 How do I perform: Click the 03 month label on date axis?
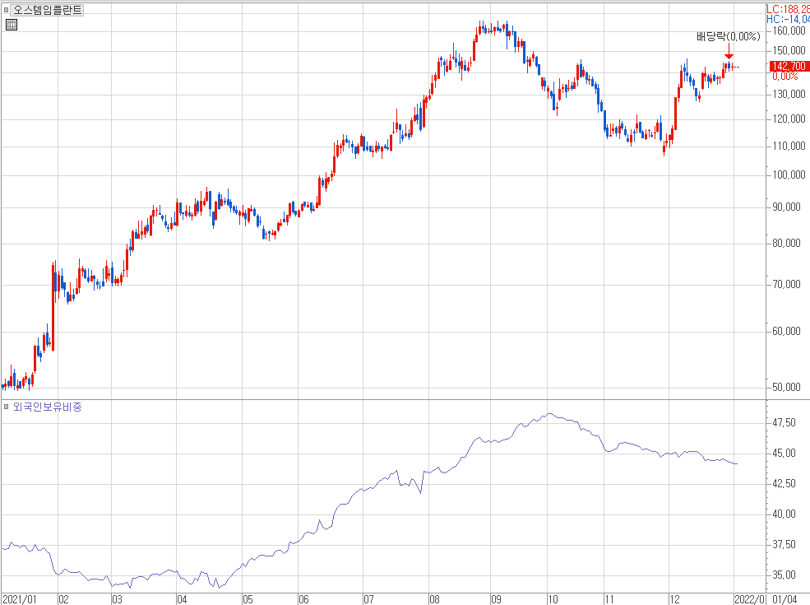coord(118,600)
